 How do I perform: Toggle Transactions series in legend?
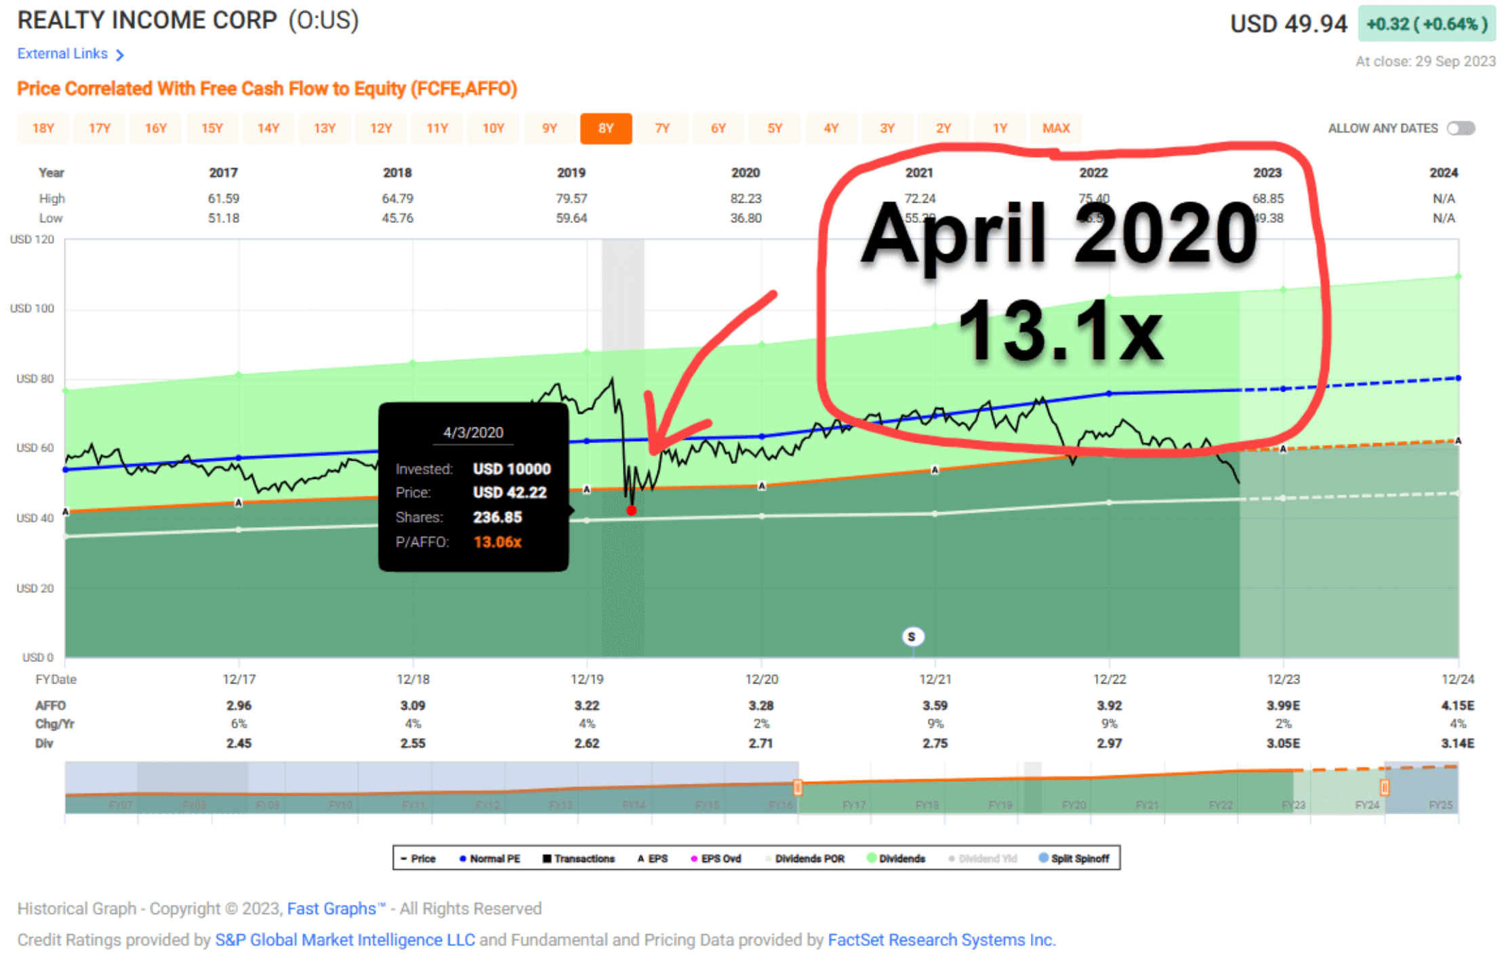tap(579, 858)
